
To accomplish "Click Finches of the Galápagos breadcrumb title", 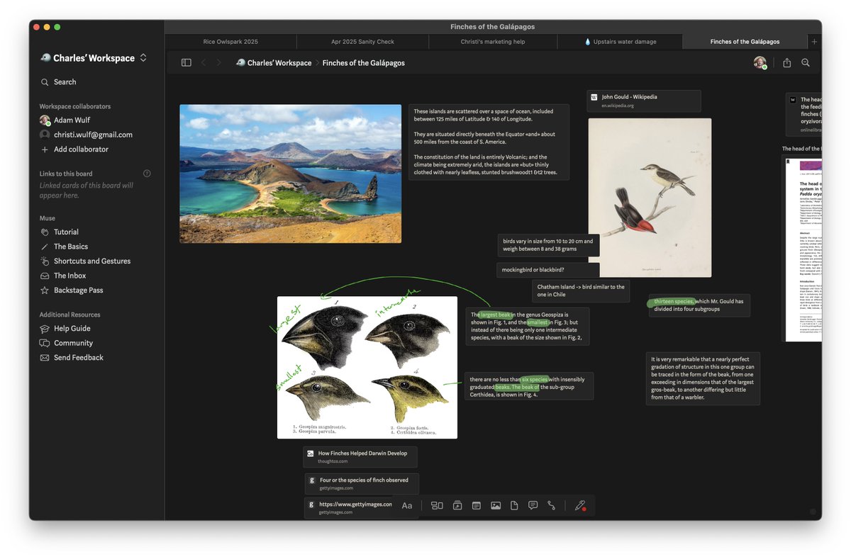I will (x=363, y=63).
